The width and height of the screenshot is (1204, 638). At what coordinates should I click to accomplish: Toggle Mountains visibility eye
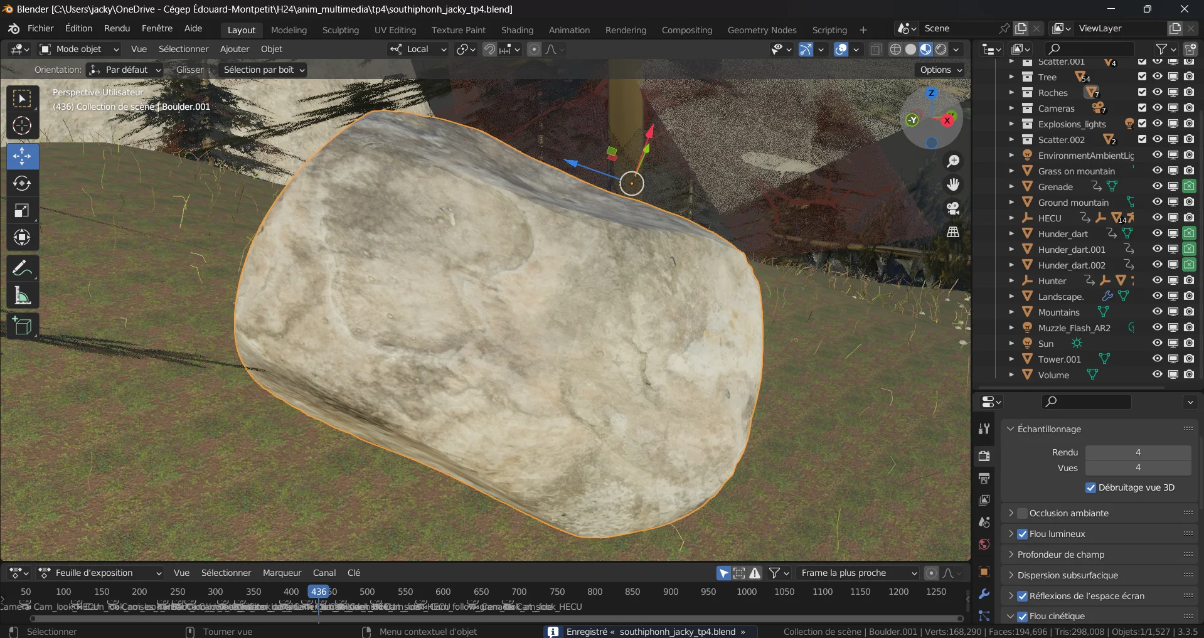(1158, 312)
